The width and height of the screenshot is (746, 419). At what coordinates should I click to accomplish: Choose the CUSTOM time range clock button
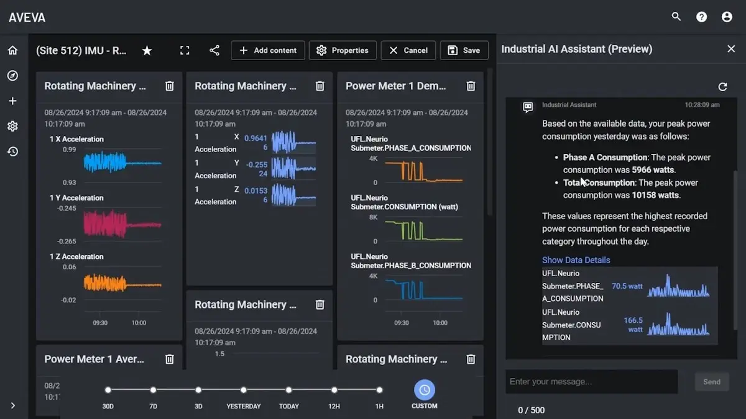425,390
